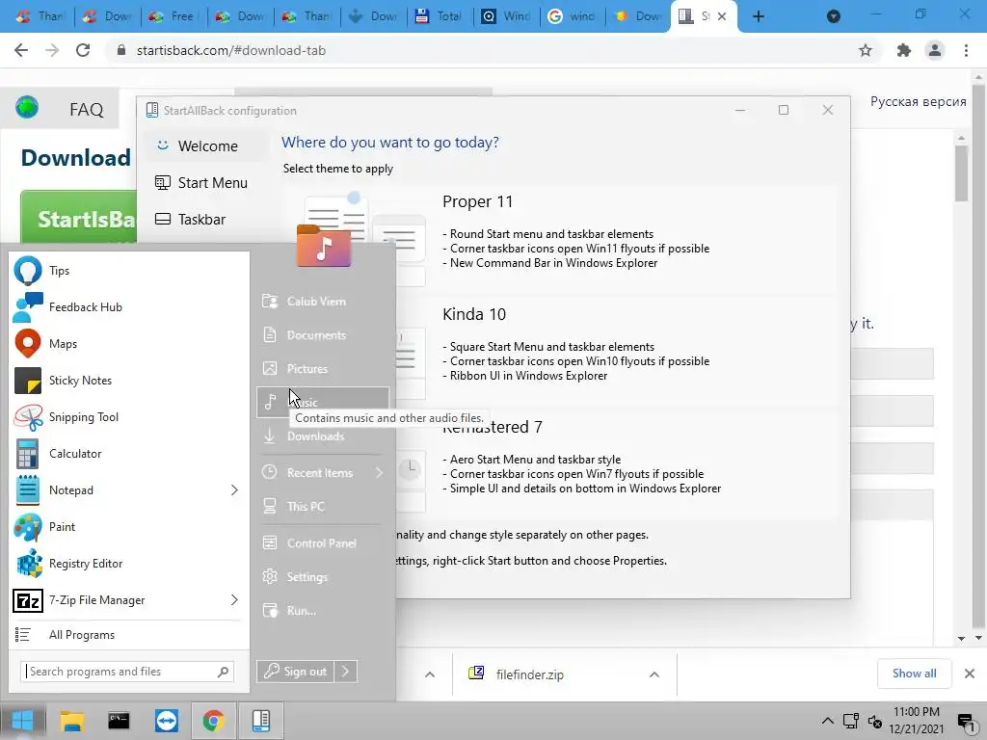Expand 7-Zip File Manager submenu arrow
Viewport: 987px width, 740px height.
(x=234, y=600)
